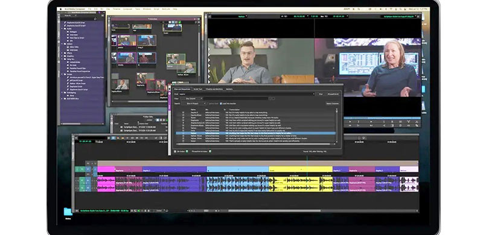
Task: Select the Chris row in Find results
Action: click(x=255, y=131)
